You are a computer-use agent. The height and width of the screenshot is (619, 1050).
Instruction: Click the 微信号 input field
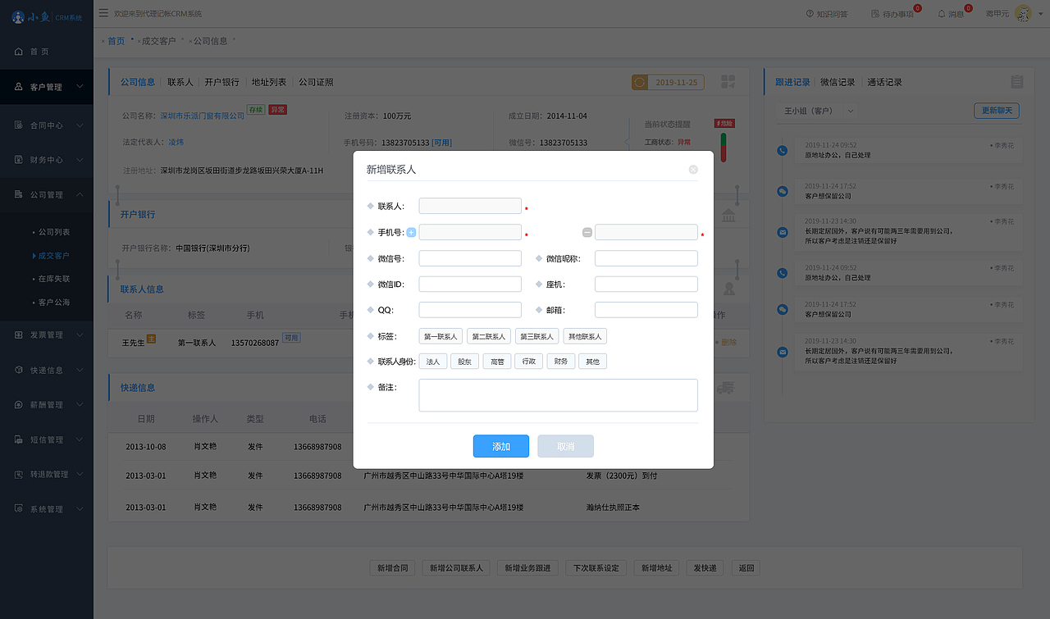(x=470, y=259)
